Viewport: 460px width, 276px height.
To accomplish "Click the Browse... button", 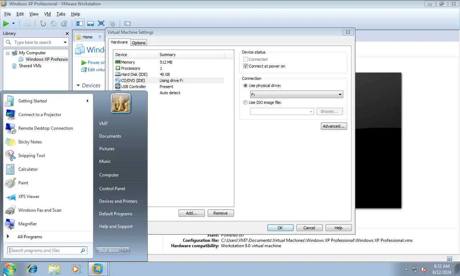I will 330,112.
